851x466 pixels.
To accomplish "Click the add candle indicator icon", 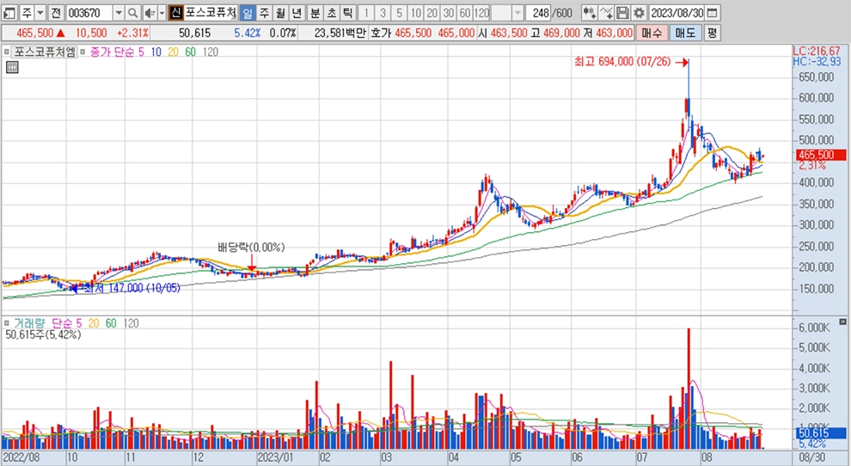I will click(x=589, y=13).
